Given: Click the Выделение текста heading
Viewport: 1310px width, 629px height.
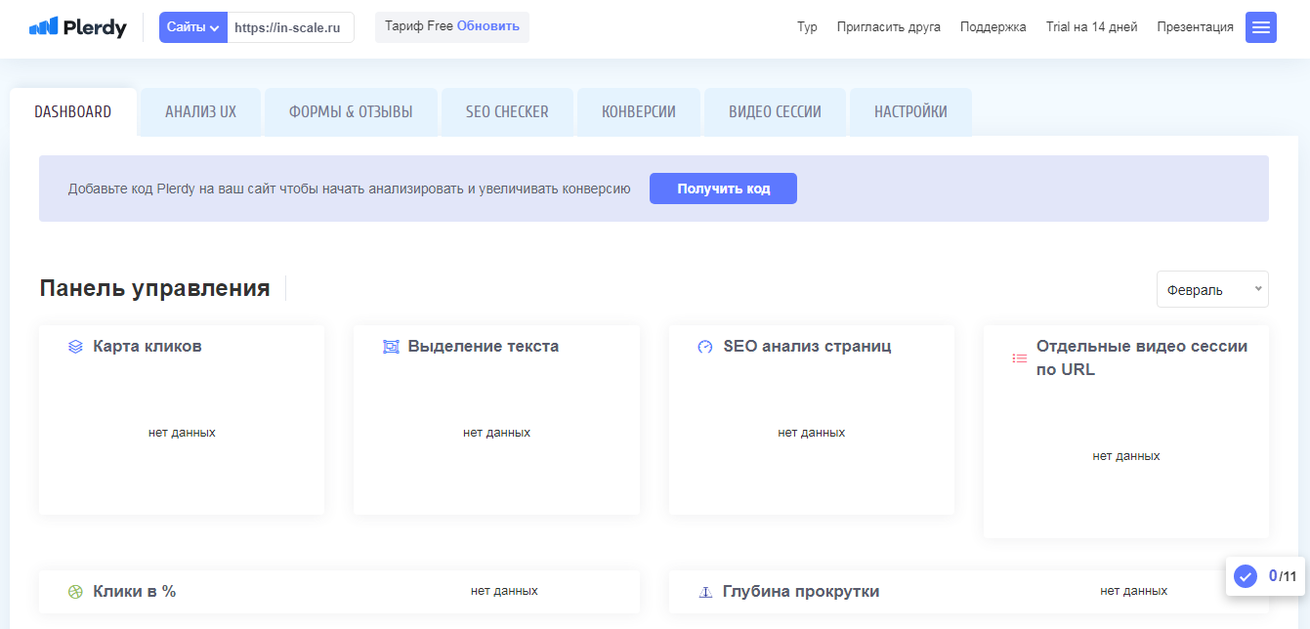Looking at the screenshot, I should (484, 346).
